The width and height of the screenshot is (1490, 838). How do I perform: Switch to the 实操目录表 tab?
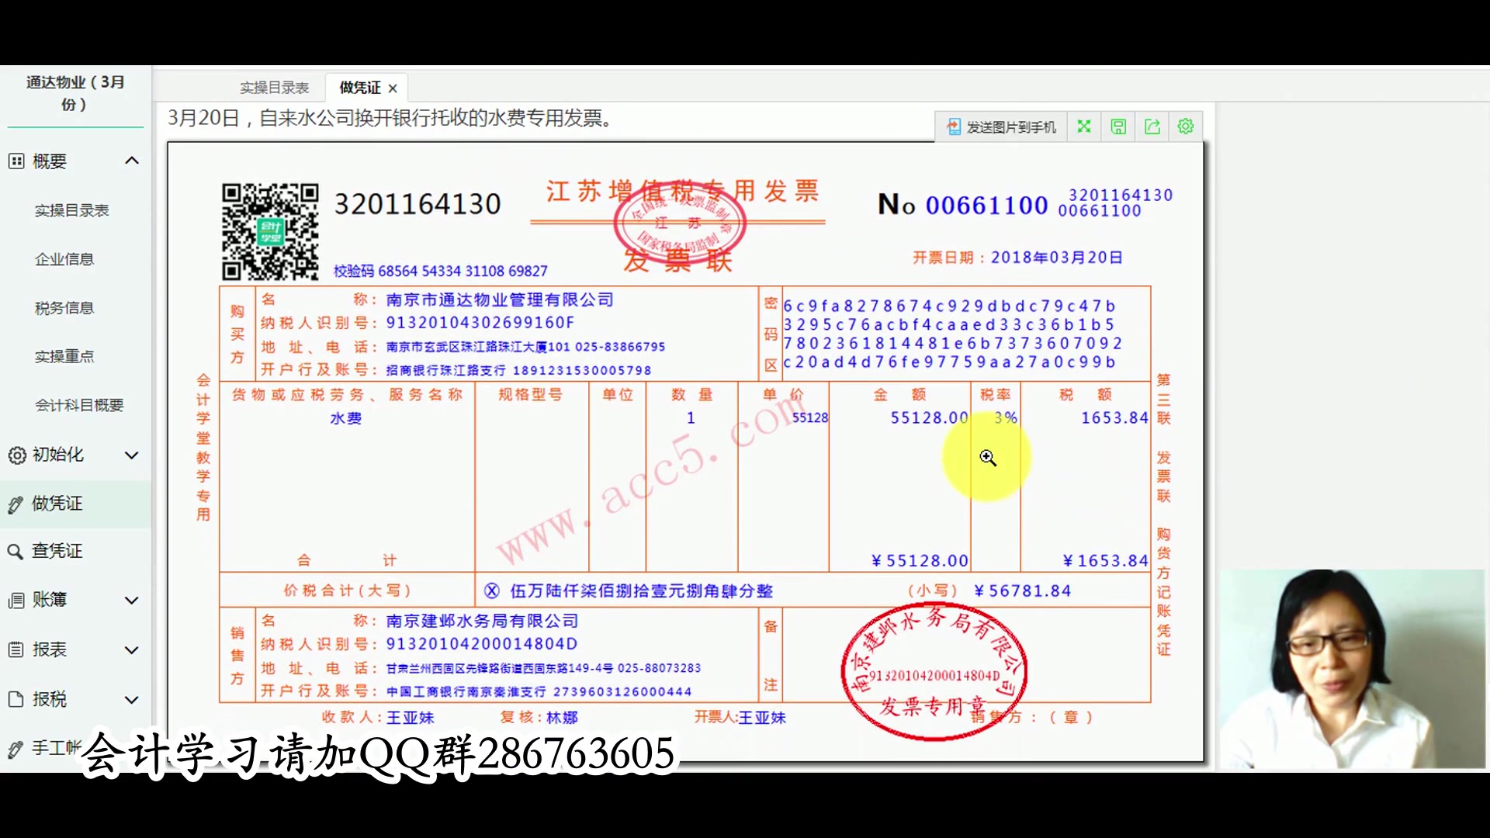275,88
